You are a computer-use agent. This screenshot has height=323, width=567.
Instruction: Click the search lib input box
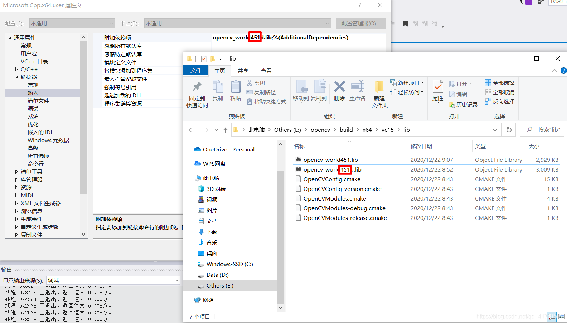(x=542, y=130)
